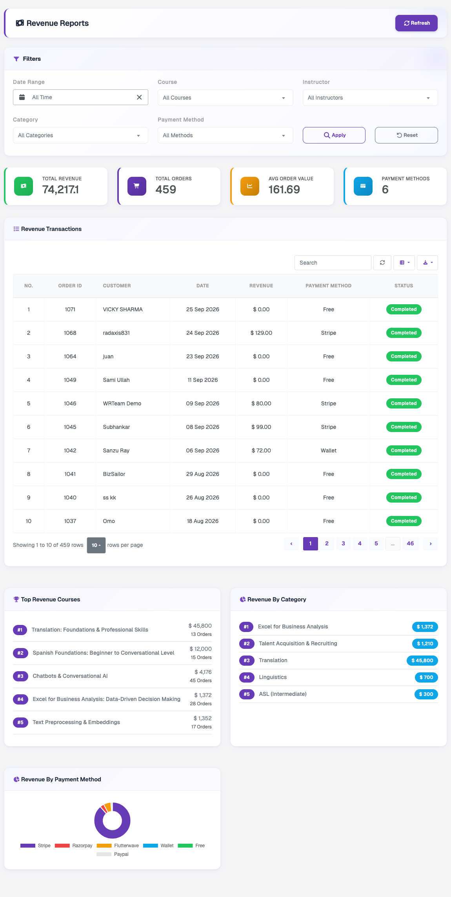Click the green Total Revenue money icon

pyautogui.click(x=24, y=186)
